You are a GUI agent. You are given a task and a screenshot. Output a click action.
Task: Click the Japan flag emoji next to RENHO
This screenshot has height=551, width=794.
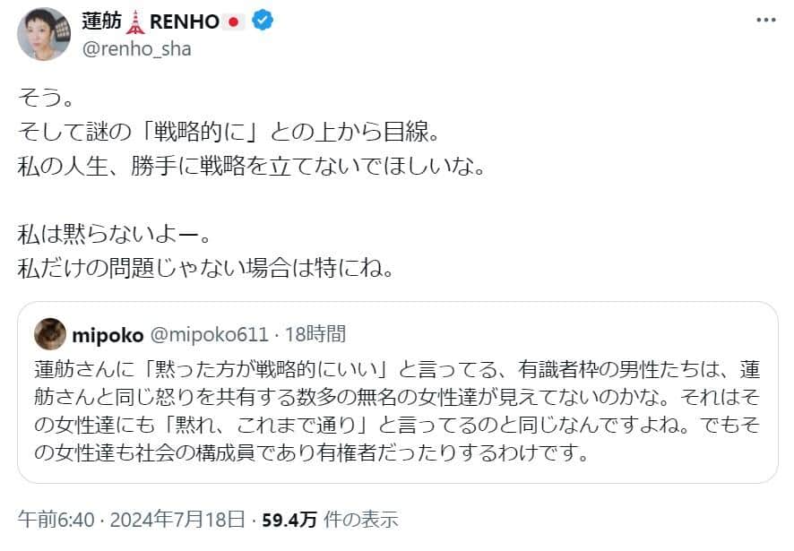231,20
